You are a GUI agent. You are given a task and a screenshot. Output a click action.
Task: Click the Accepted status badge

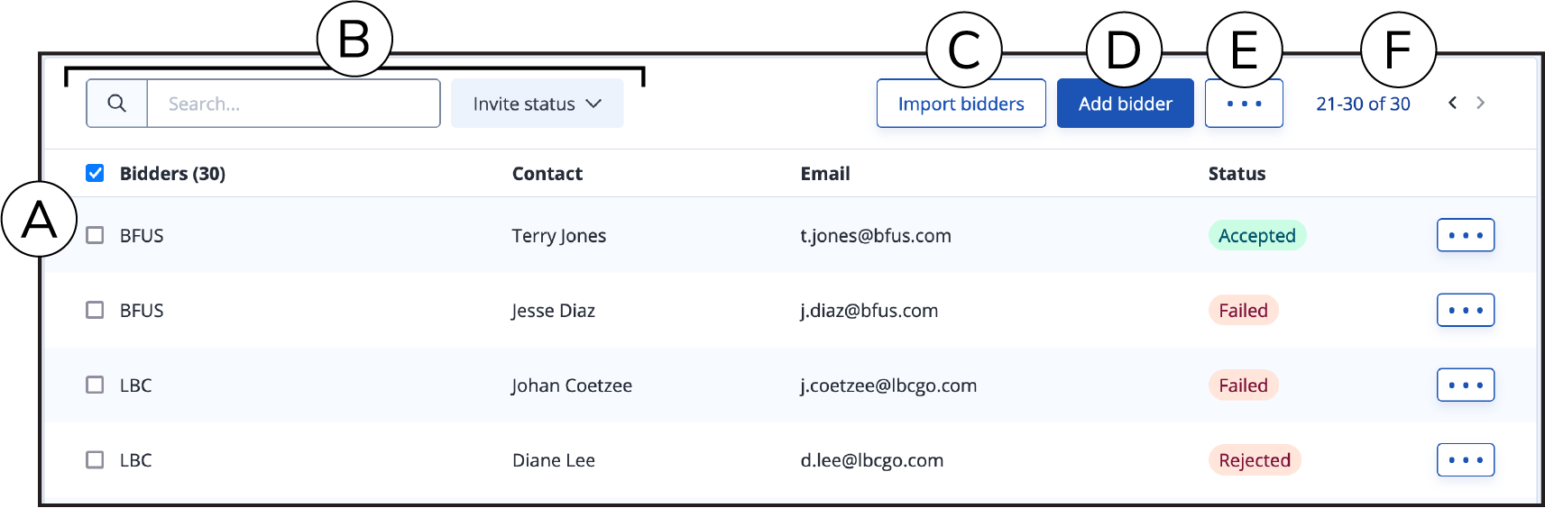coord(1256,235)
